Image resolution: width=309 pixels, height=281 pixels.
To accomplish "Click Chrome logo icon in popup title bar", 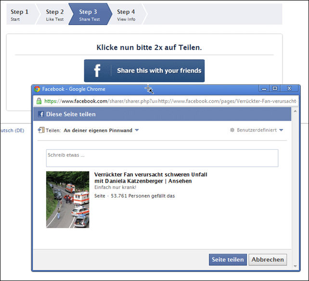I will click(x=37, y=89).
